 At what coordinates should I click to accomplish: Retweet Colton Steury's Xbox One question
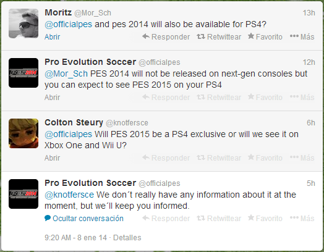tap(219, 158)
